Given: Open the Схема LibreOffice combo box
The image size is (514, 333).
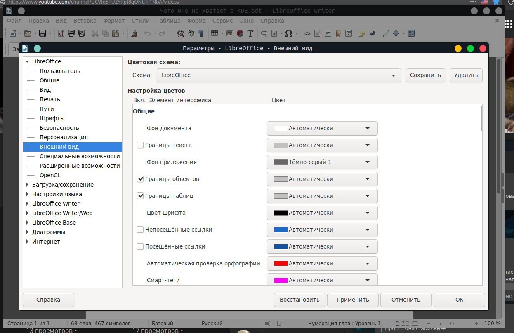Looking at the screenshot, I should click(x=278, y=75).
